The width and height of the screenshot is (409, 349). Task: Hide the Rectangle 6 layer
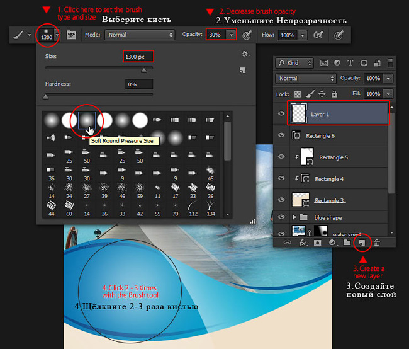click(281, 135)
